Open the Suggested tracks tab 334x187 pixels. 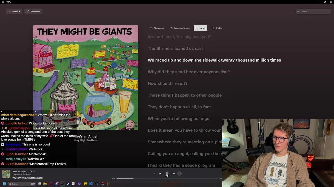(x=180, y=28)
